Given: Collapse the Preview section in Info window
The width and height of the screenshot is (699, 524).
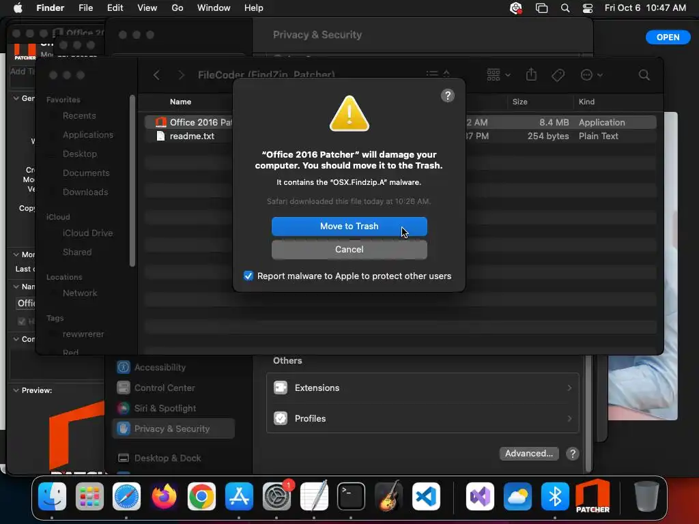Looking at the screenshot, I should pyautogui.click(x=16, y=391).
